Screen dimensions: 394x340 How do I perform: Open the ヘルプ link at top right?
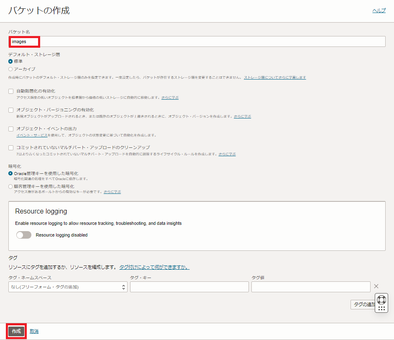(379, 11)
